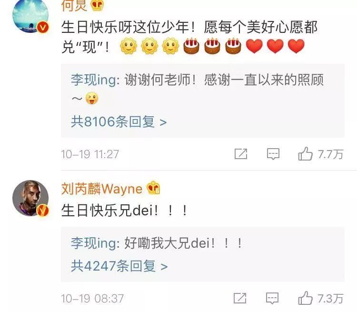The height and width of the screenshot is (312, 357).
Task: Like He Jiong's birthday comment
Action: tap(305, 153)
